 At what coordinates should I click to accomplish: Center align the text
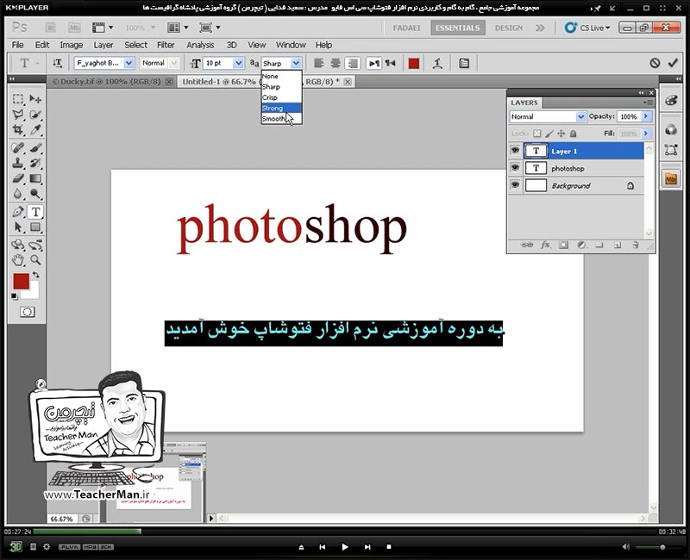click(x=336, y=63)
